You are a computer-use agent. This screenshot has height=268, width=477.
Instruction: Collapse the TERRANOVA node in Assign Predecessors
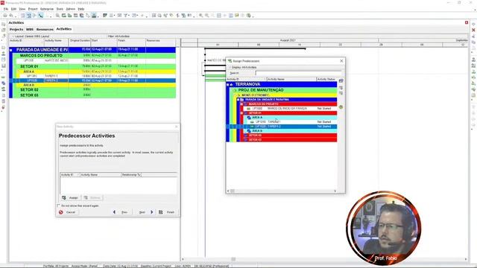click(x=227, y=84)
